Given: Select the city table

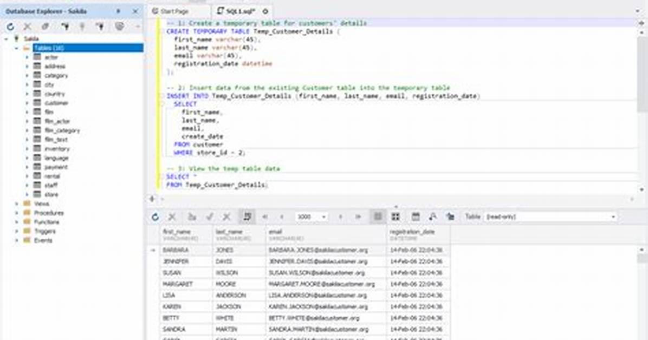Looking at the screenshot, I should tap(49, 84).
